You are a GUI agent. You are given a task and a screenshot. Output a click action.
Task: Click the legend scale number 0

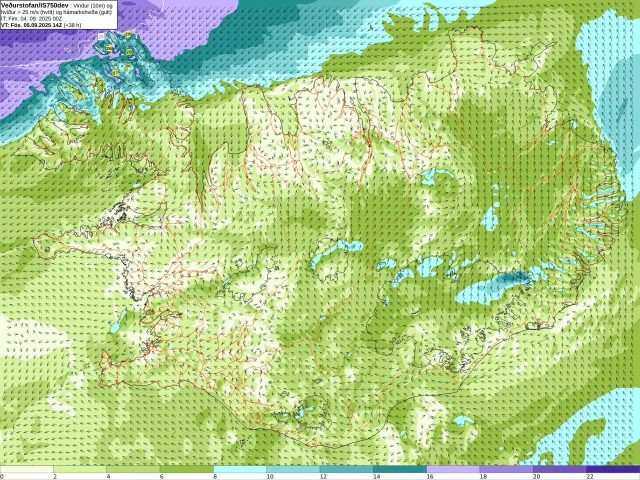click(x=2, y=476)
